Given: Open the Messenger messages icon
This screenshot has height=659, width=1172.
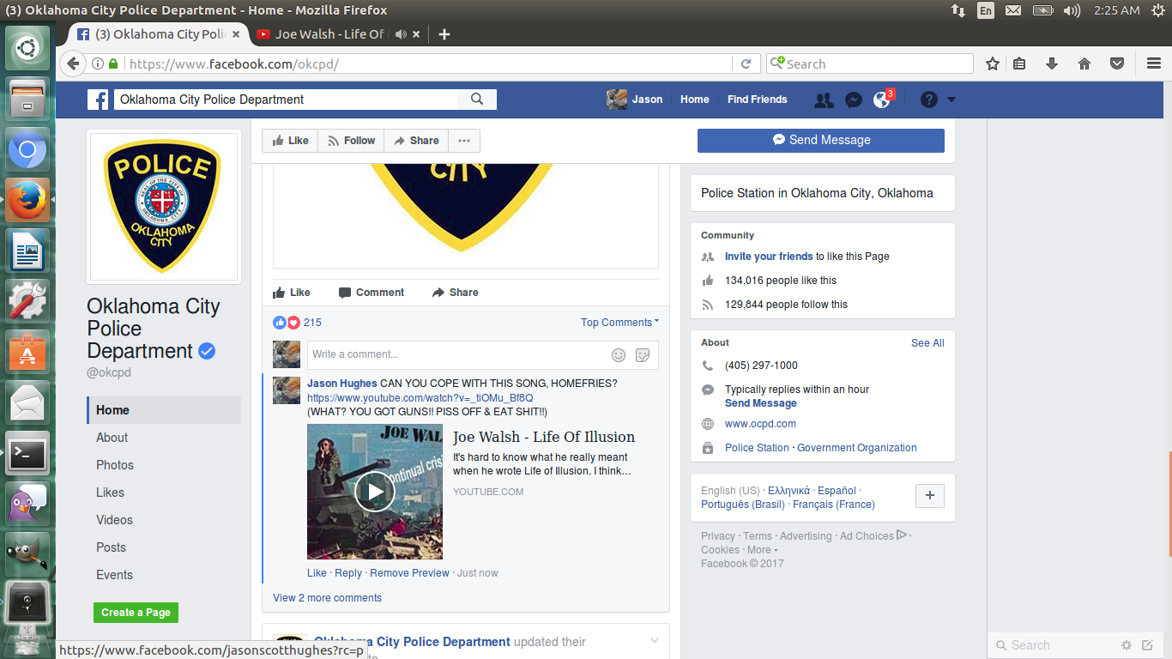Looking at the screenshot, I should pos(853,100).
